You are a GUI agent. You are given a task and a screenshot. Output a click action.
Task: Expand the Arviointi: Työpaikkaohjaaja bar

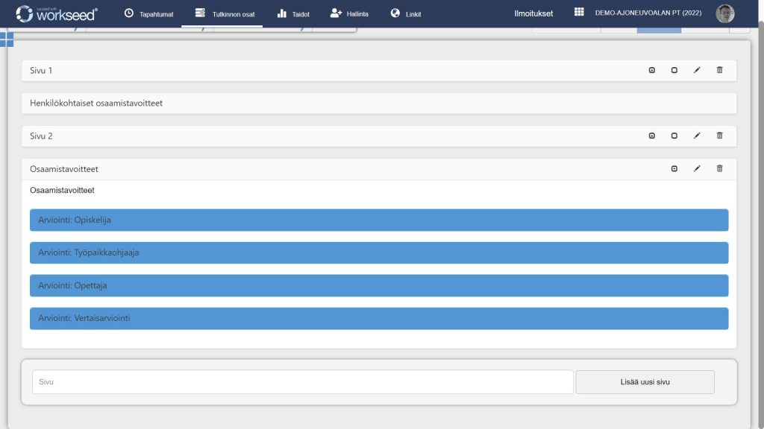click(379, 252)
